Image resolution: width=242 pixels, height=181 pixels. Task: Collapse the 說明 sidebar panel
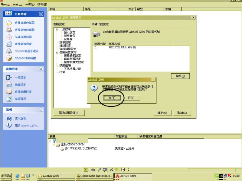[x=41, y=110]
